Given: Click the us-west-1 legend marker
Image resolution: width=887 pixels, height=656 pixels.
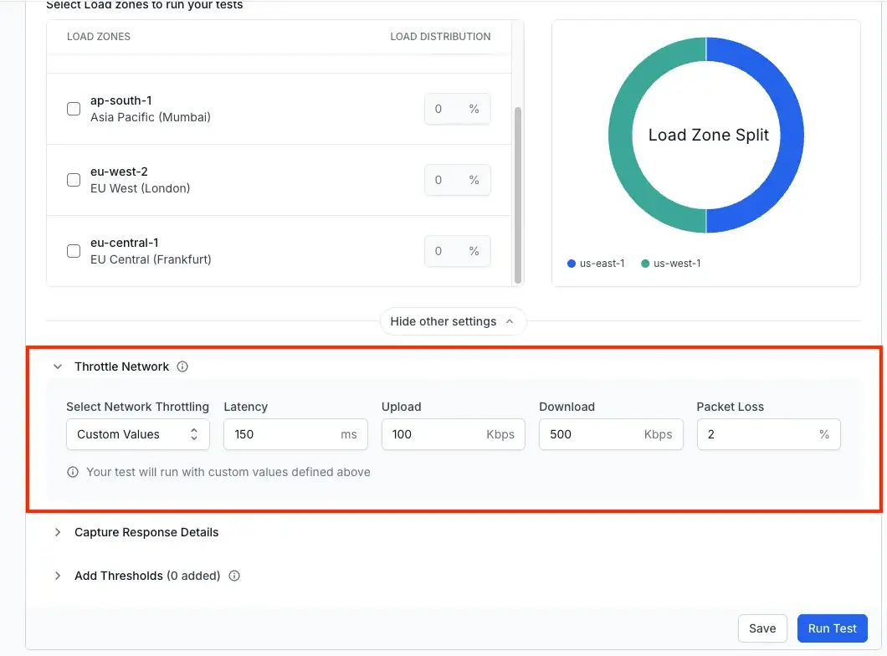Looking at the screenshot, I should 645,263.
